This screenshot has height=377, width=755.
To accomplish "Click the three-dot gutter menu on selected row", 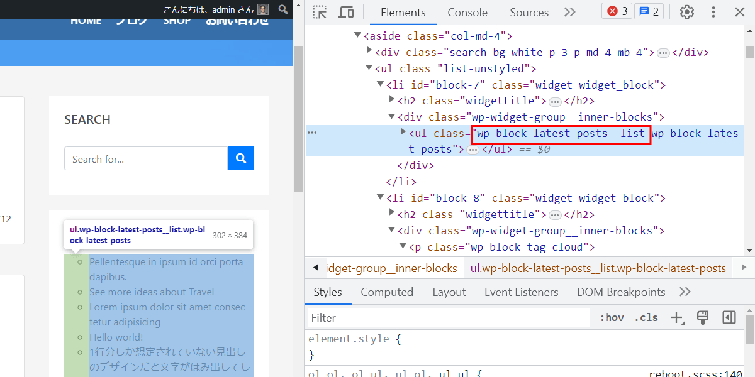I will click(312, 133).
